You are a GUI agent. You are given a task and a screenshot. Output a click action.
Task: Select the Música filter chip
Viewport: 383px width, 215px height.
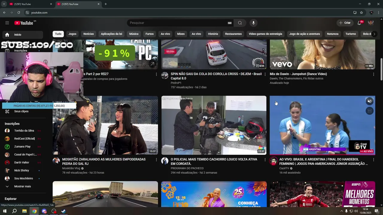point(134,34)
